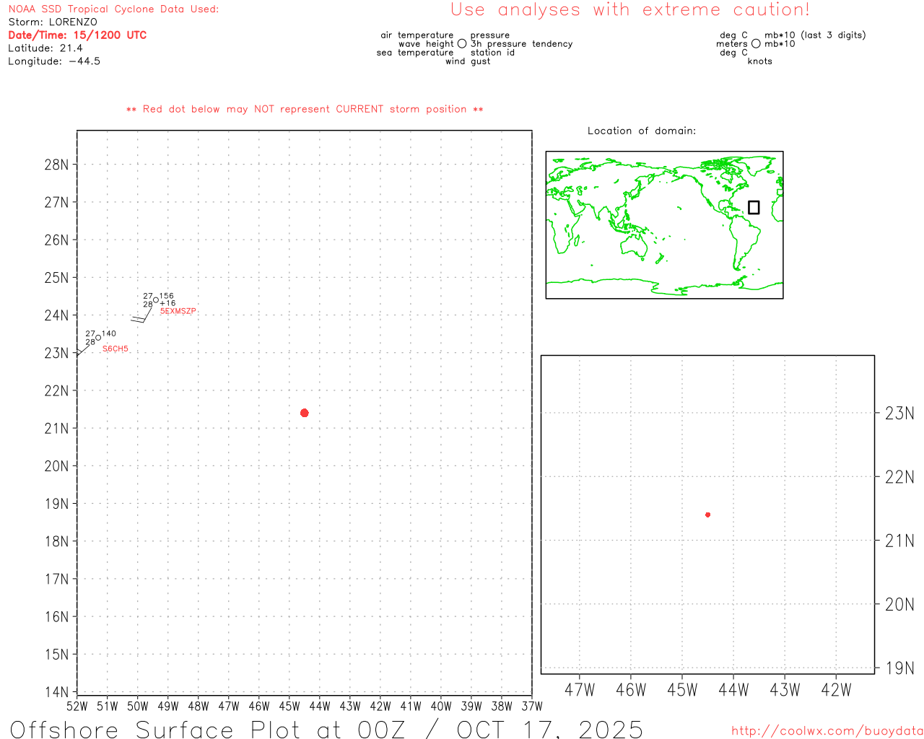Screen dimensions: 924x739
Task: Click the 'Location of domain:' label
Action: coord(642,131)
